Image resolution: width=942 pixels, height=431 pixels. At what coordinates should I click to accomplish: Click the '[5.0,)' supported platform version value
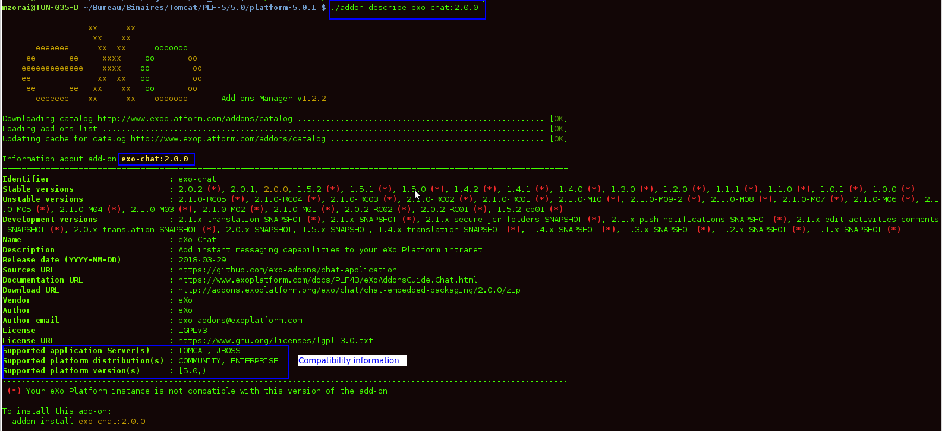click(193, 370)
